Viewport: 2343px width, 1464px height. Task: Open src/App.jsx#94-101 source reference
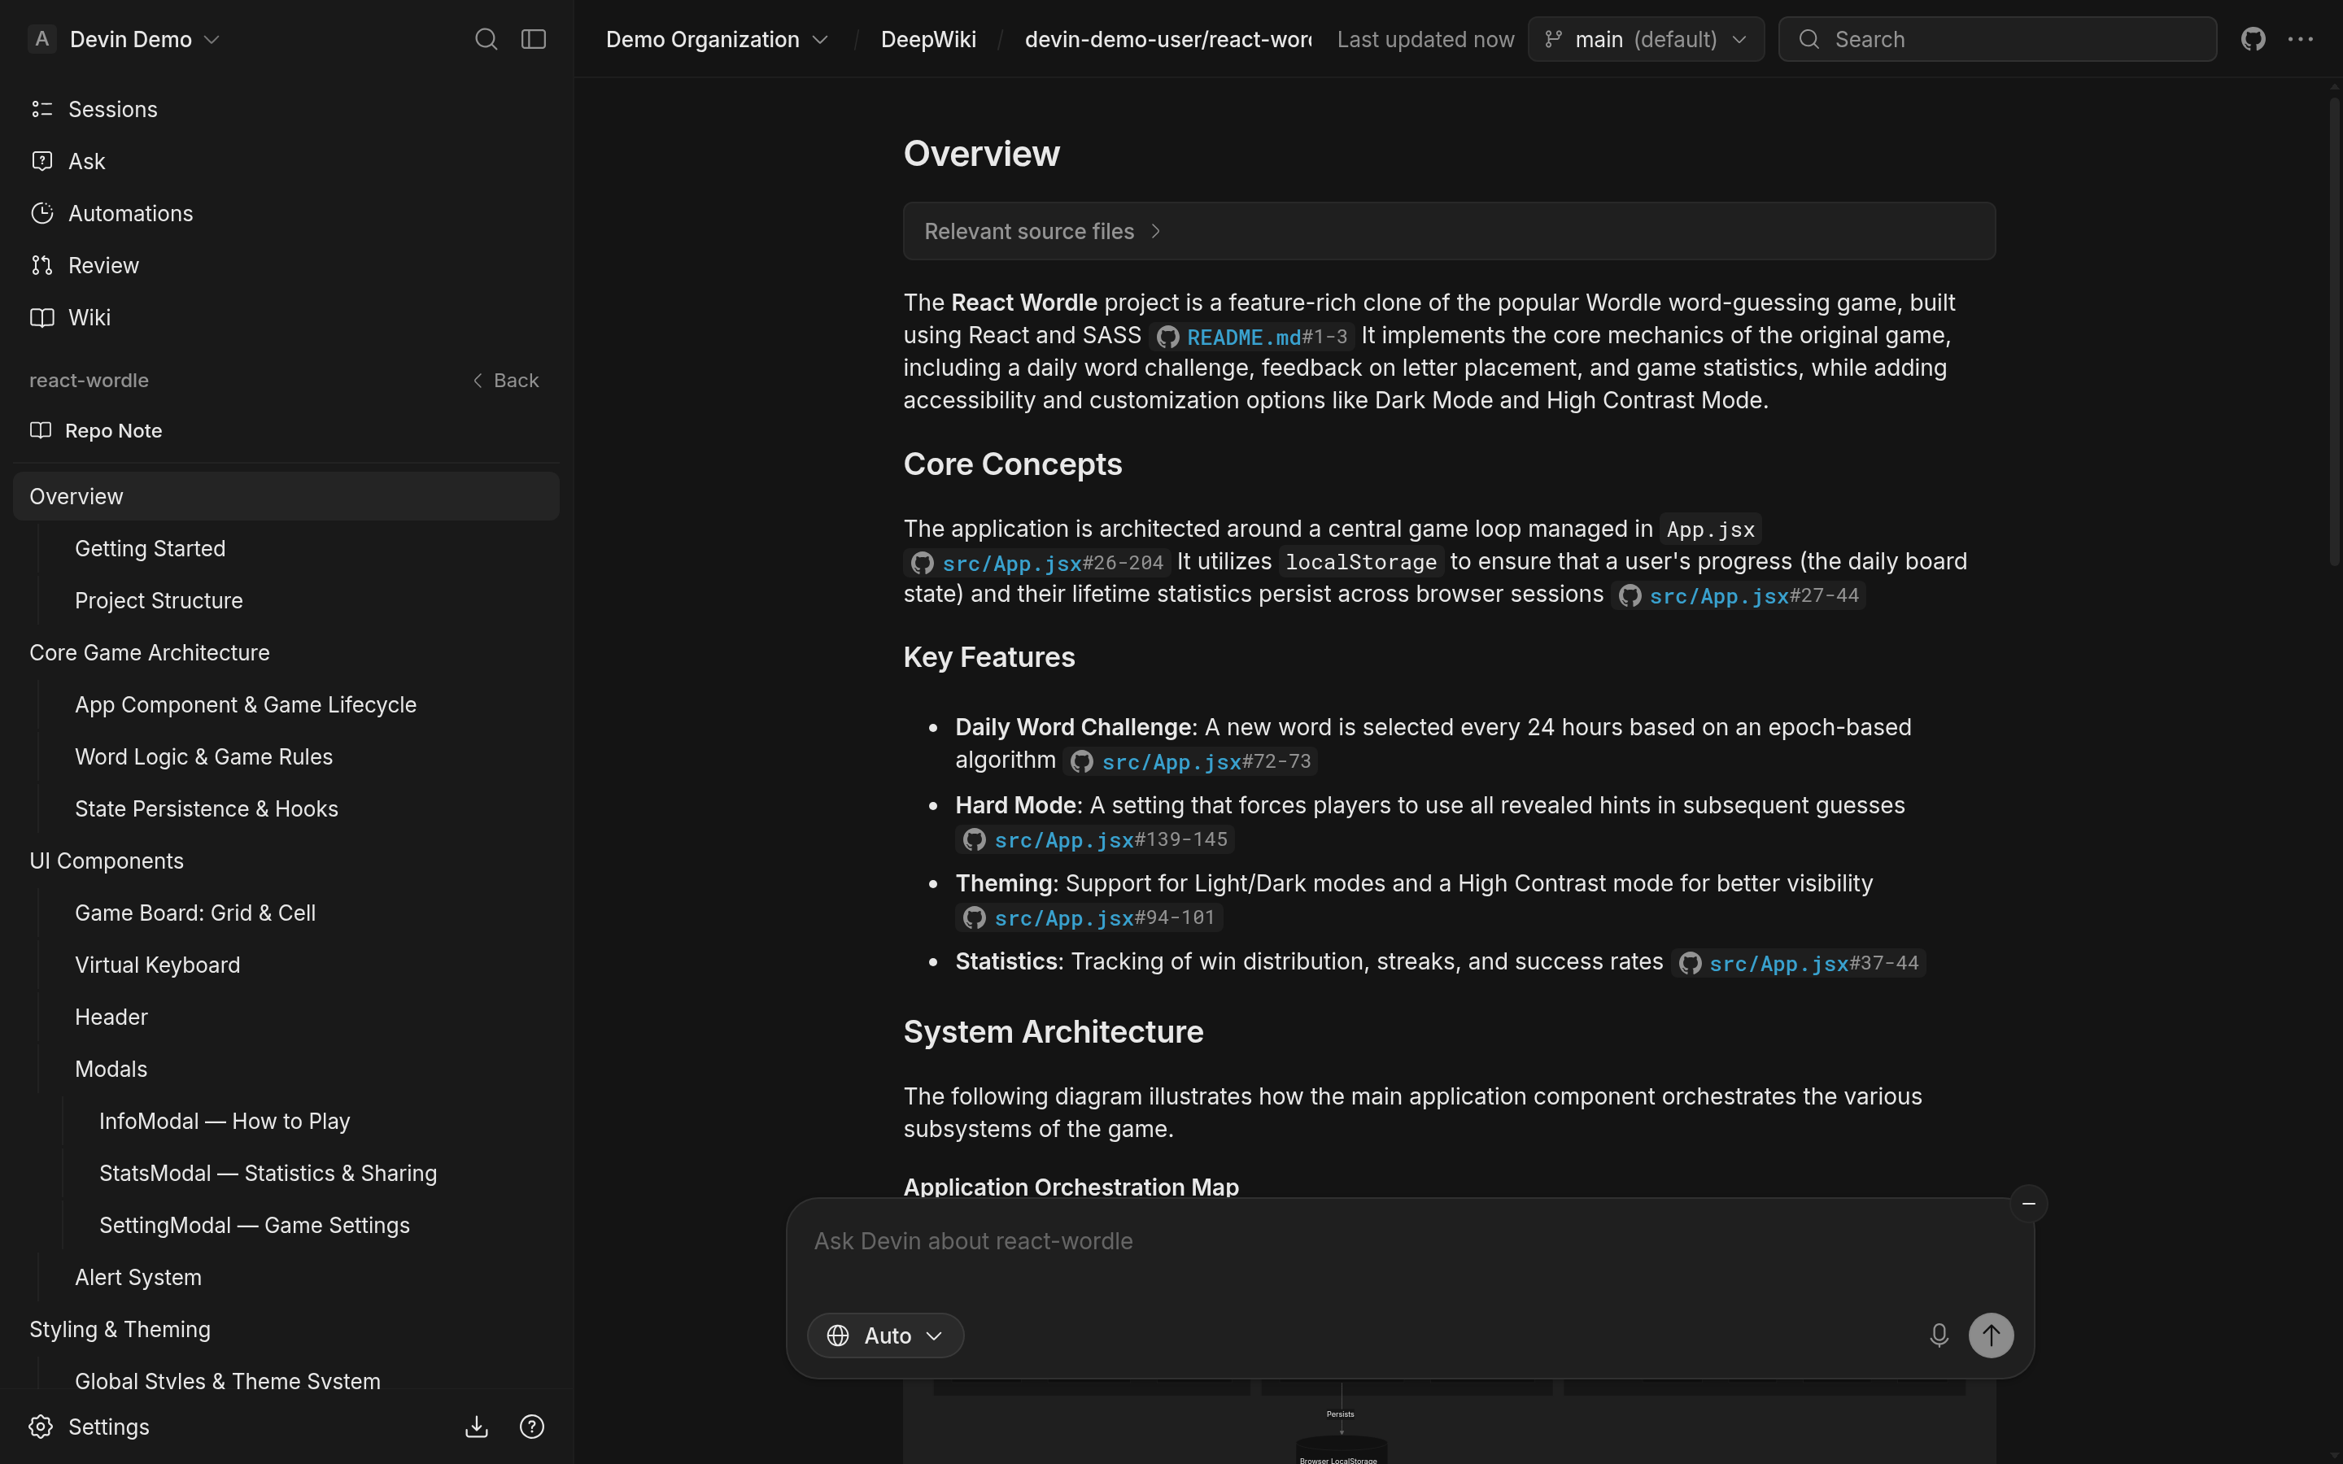[x=1089, y=917]
